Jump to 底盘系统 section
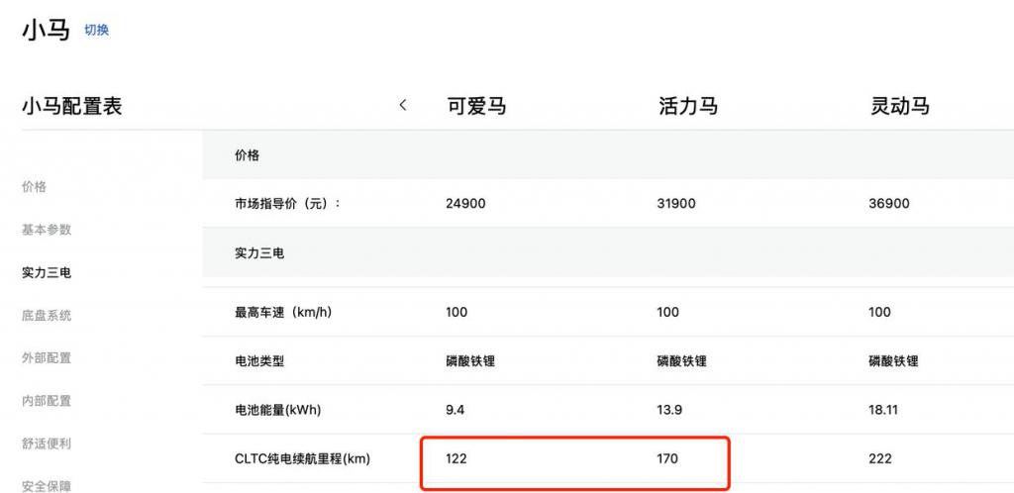Image resolution: width=1014 pixels, height=493 pixels. [x=47, y=316]
